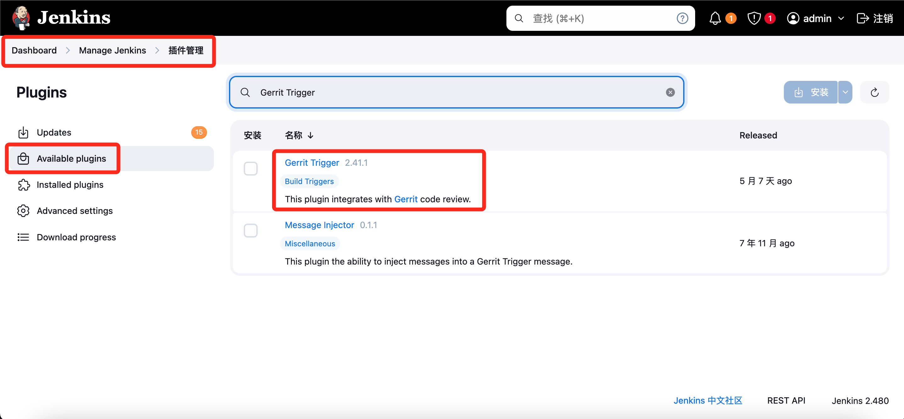Go to Installed plugins

click(x=70, y=185)
